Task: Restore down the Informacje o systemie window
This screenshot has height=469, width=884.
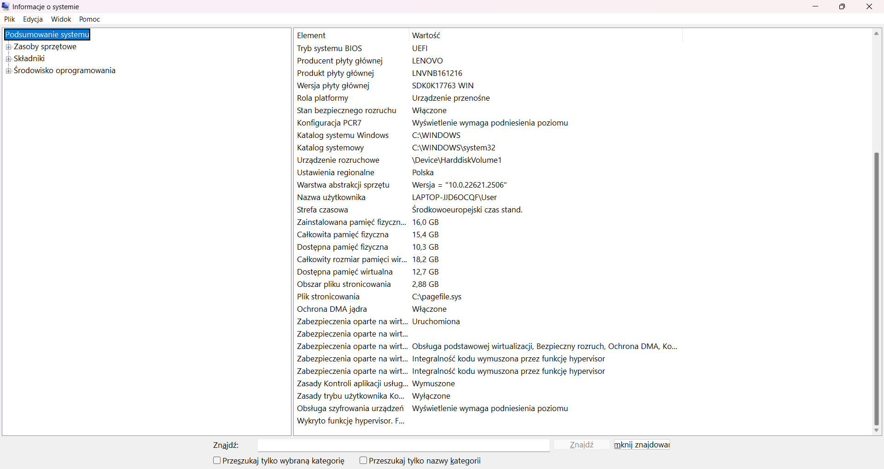Action: 842,6
